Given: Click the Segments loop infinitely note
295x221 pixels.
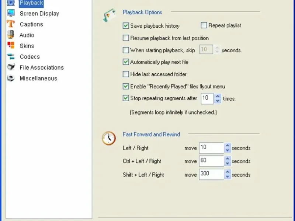Looking at the screenshot, I should tap(173, 112).
